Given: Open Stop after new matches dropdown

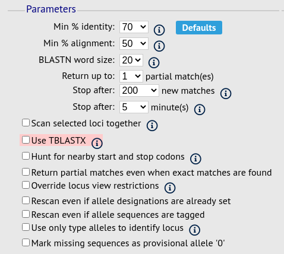Looking at the screenshot, I should (139, 91).
